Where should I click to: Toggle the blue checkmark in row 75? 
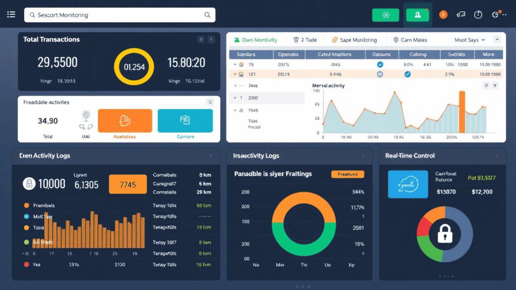click(x=380, y=64)
